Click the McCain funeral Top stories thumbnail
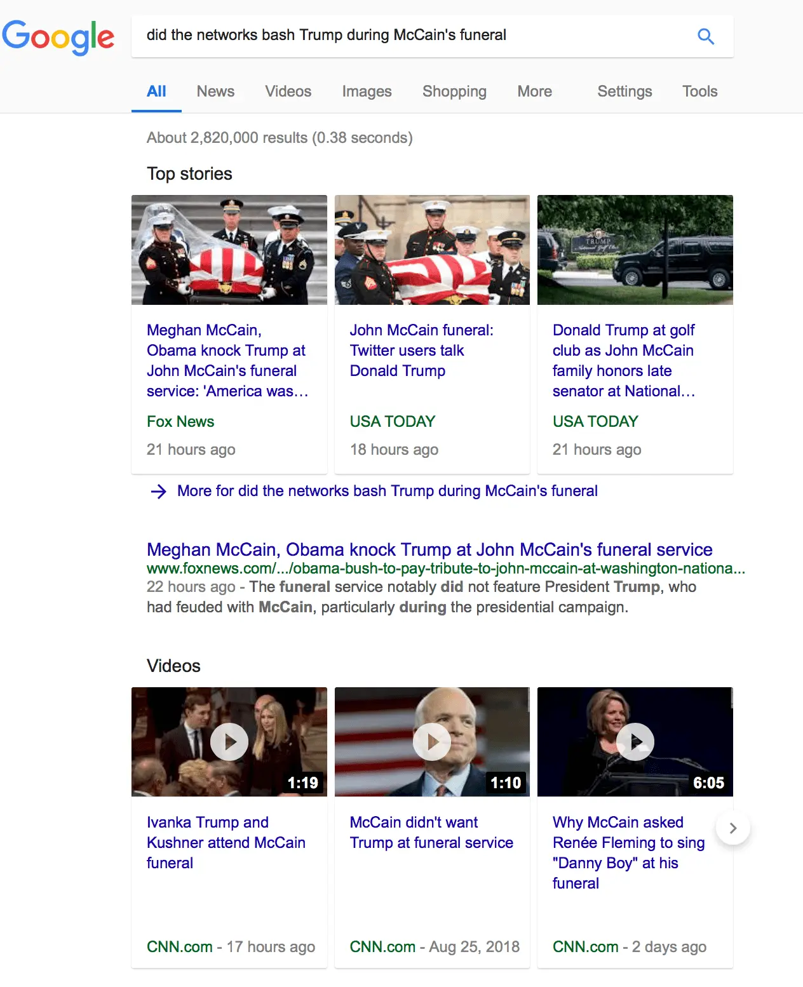Image resolution: width=803 pixels, height=987 pixels. pos(229,250)
